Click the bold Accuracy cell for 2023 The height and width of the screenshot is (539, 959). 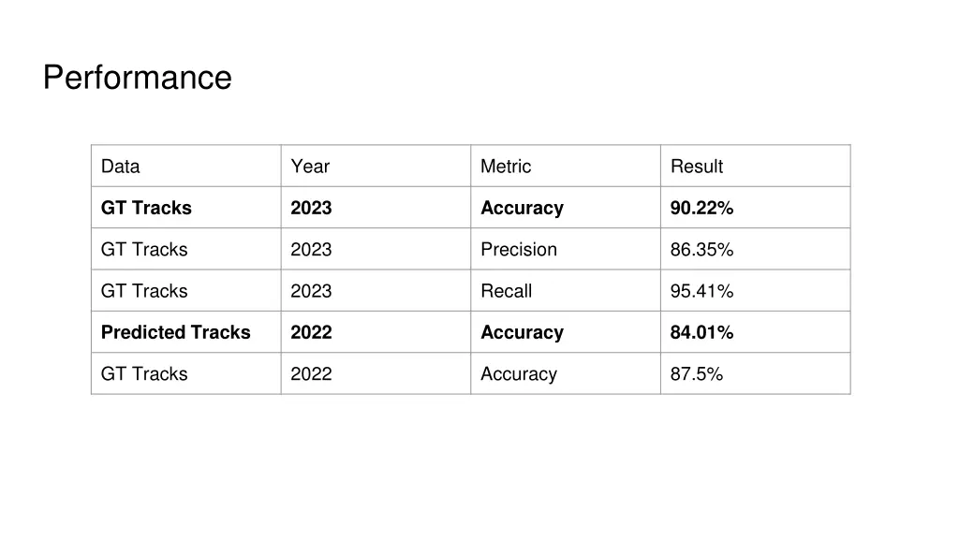click(x=566, y=207)
